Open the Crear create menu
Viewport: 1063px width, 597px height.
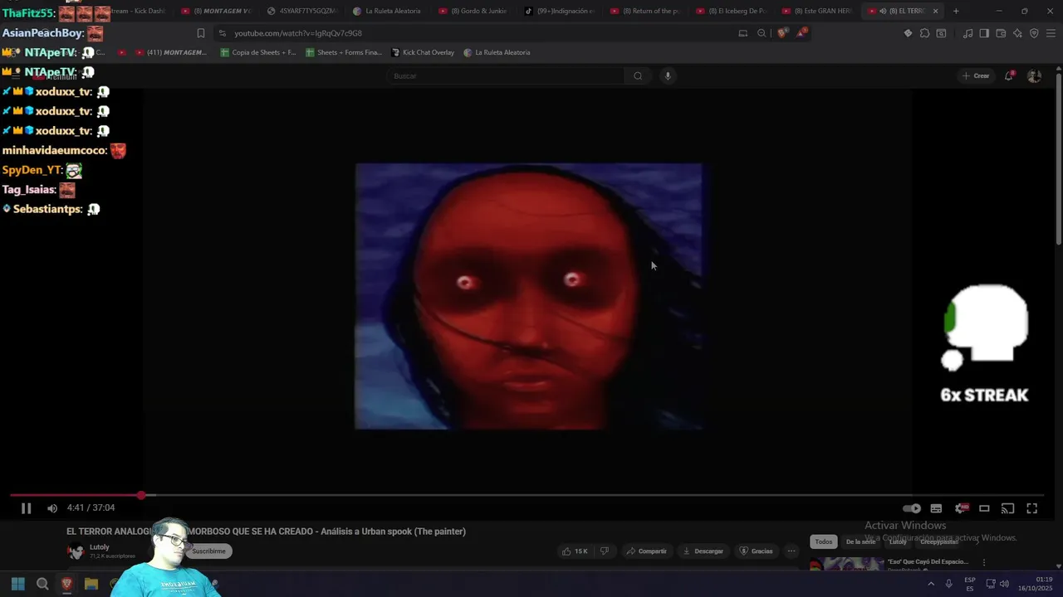click(976, 76)
